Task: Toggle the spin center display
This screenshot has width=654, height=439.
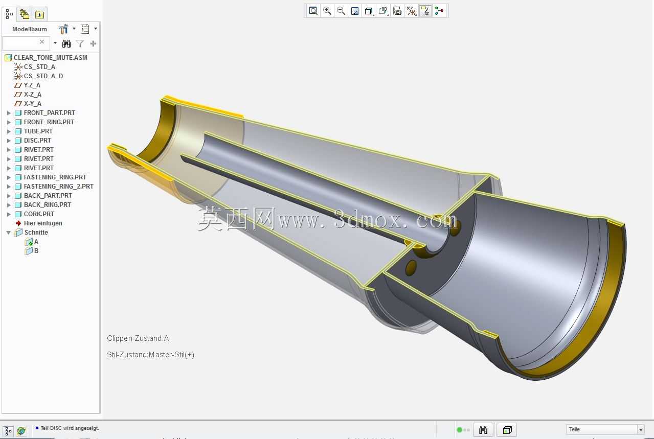Action: [439, 11]
